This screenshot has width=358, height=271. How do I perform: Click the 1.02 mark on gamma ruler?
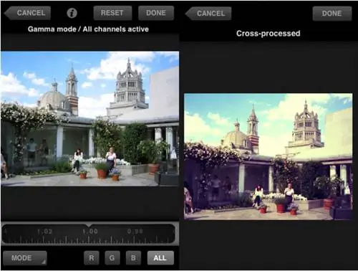pos(44,232)
